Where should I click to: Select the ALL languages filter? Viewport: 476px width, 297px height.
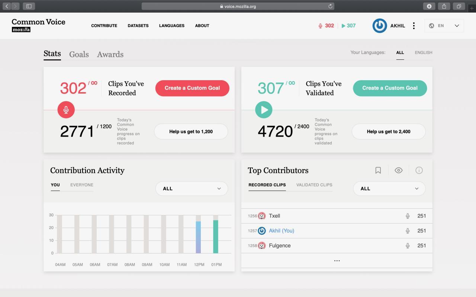tap(400, 53)
